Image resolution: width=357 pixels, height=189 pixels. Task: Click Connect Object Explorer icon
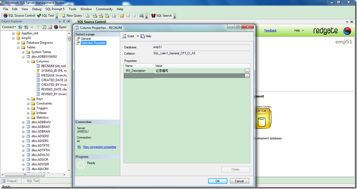[20, 27]
